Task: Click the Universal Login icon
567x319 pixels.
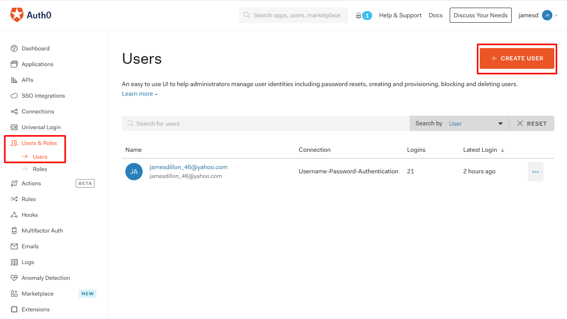Action: tap(14, 127)
